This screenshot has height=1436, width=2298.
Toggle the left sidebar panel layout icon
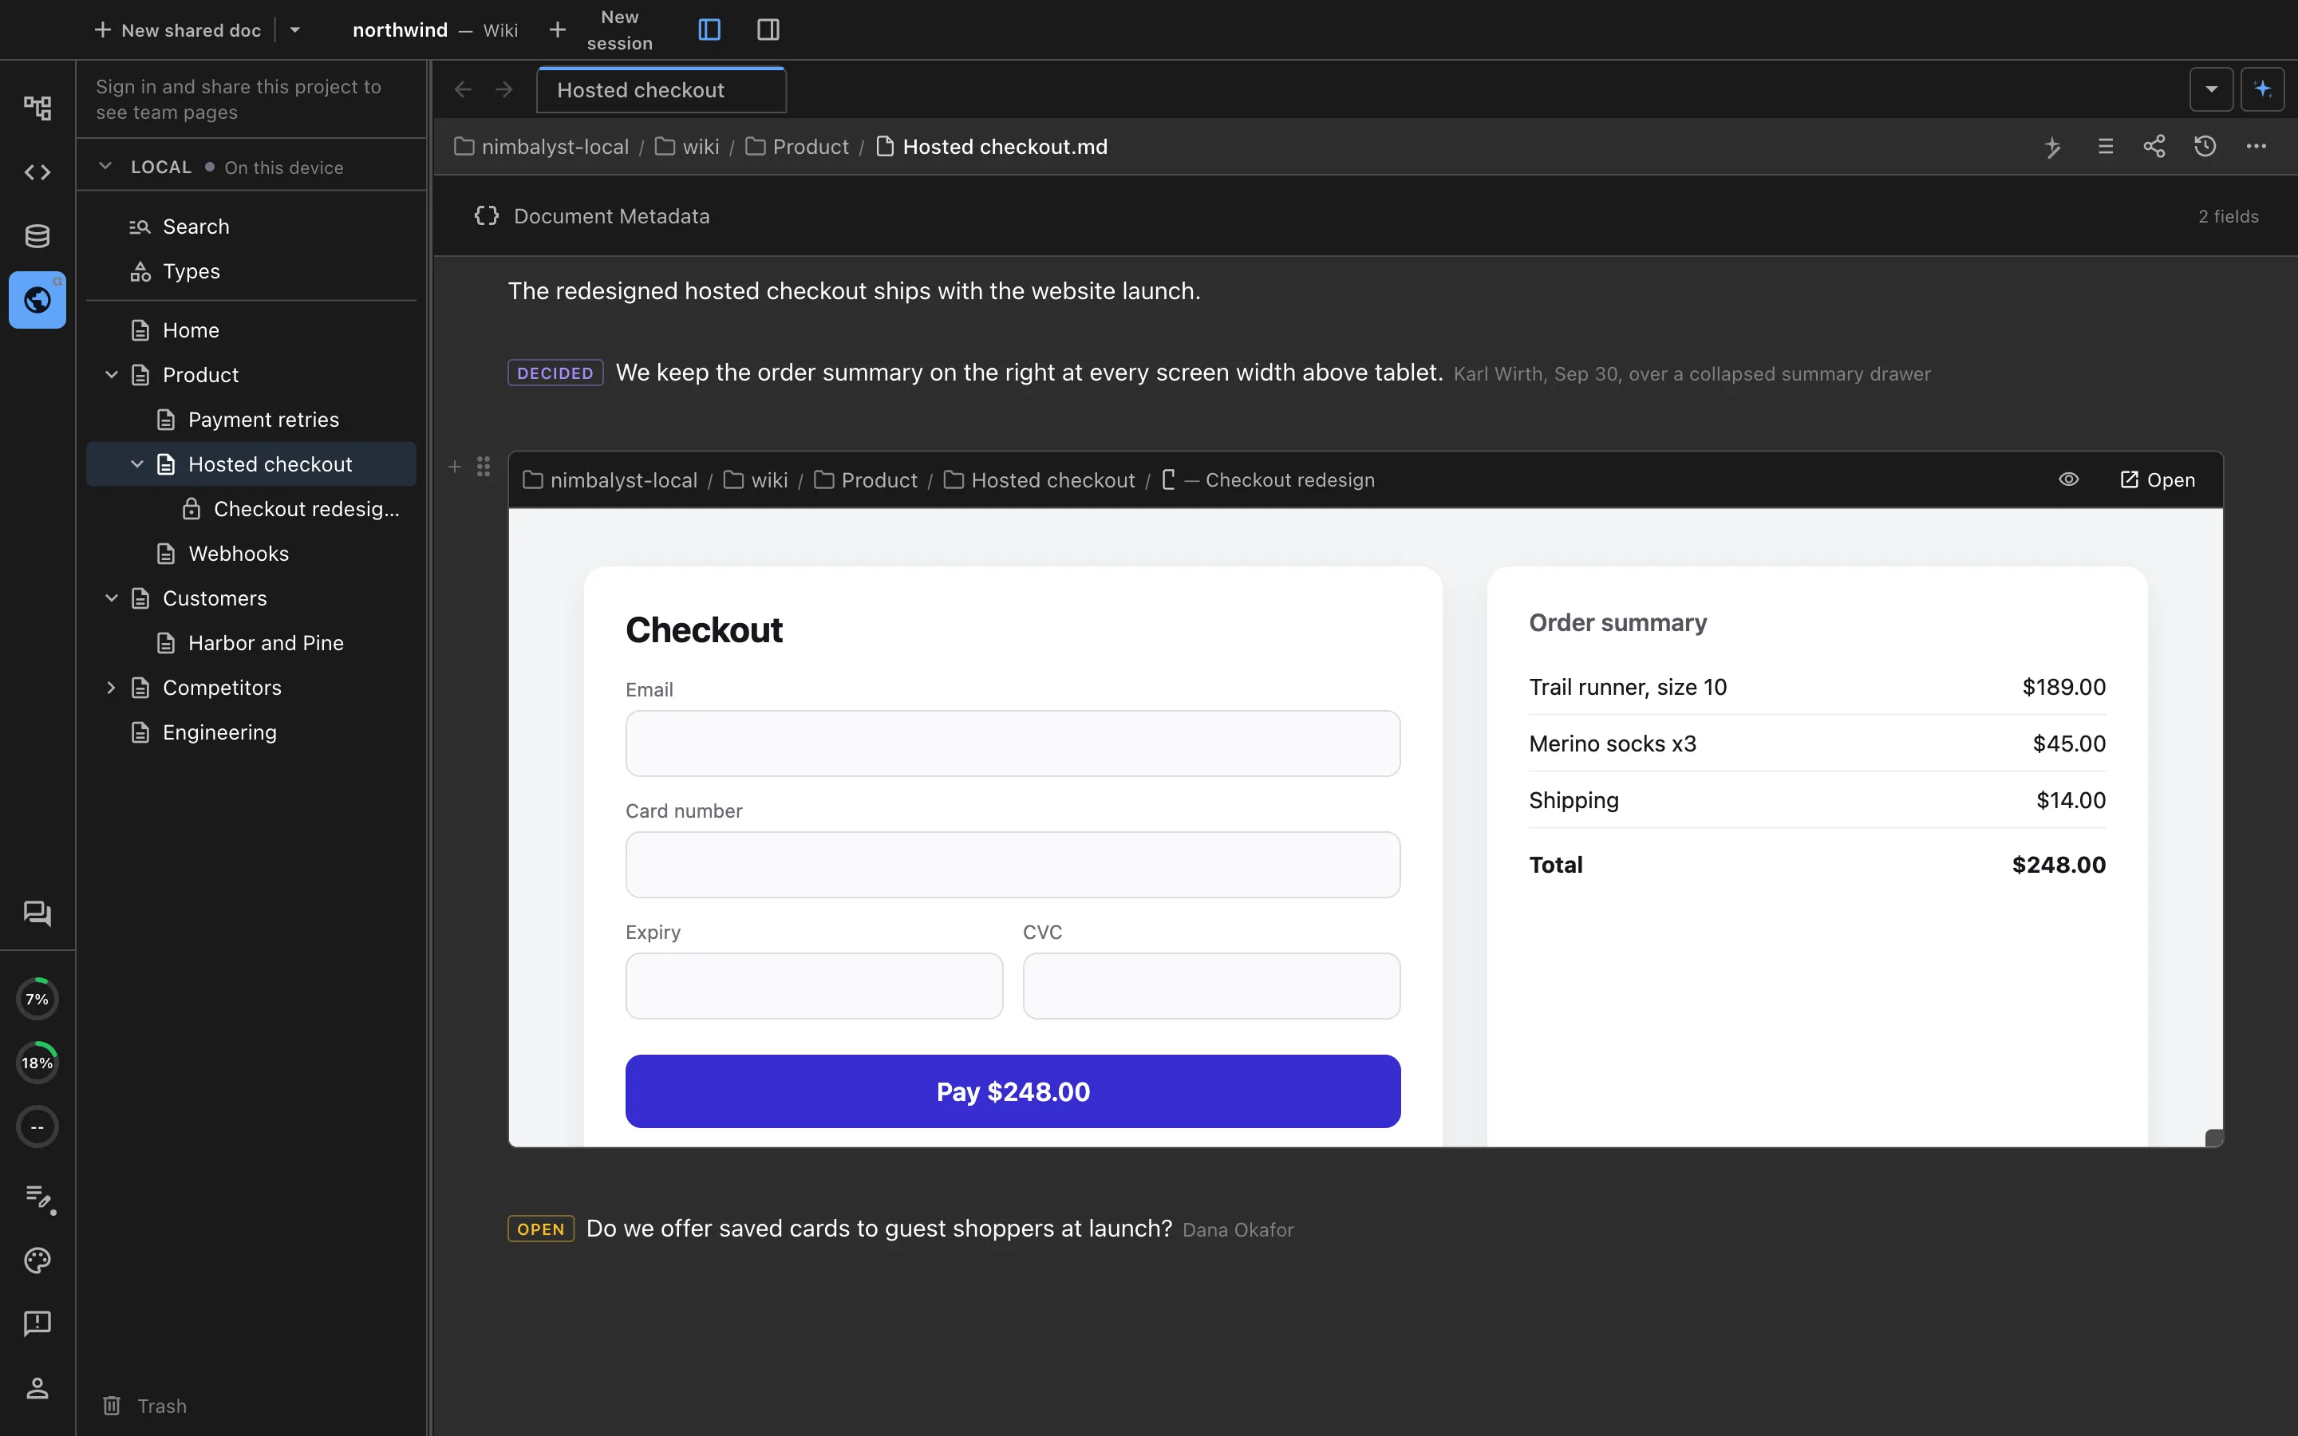(709, 30)
